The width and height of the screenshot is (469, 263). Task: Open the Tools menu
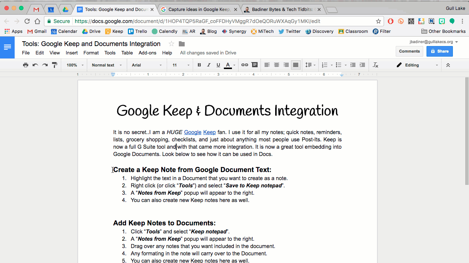click(x=110, y=53)
